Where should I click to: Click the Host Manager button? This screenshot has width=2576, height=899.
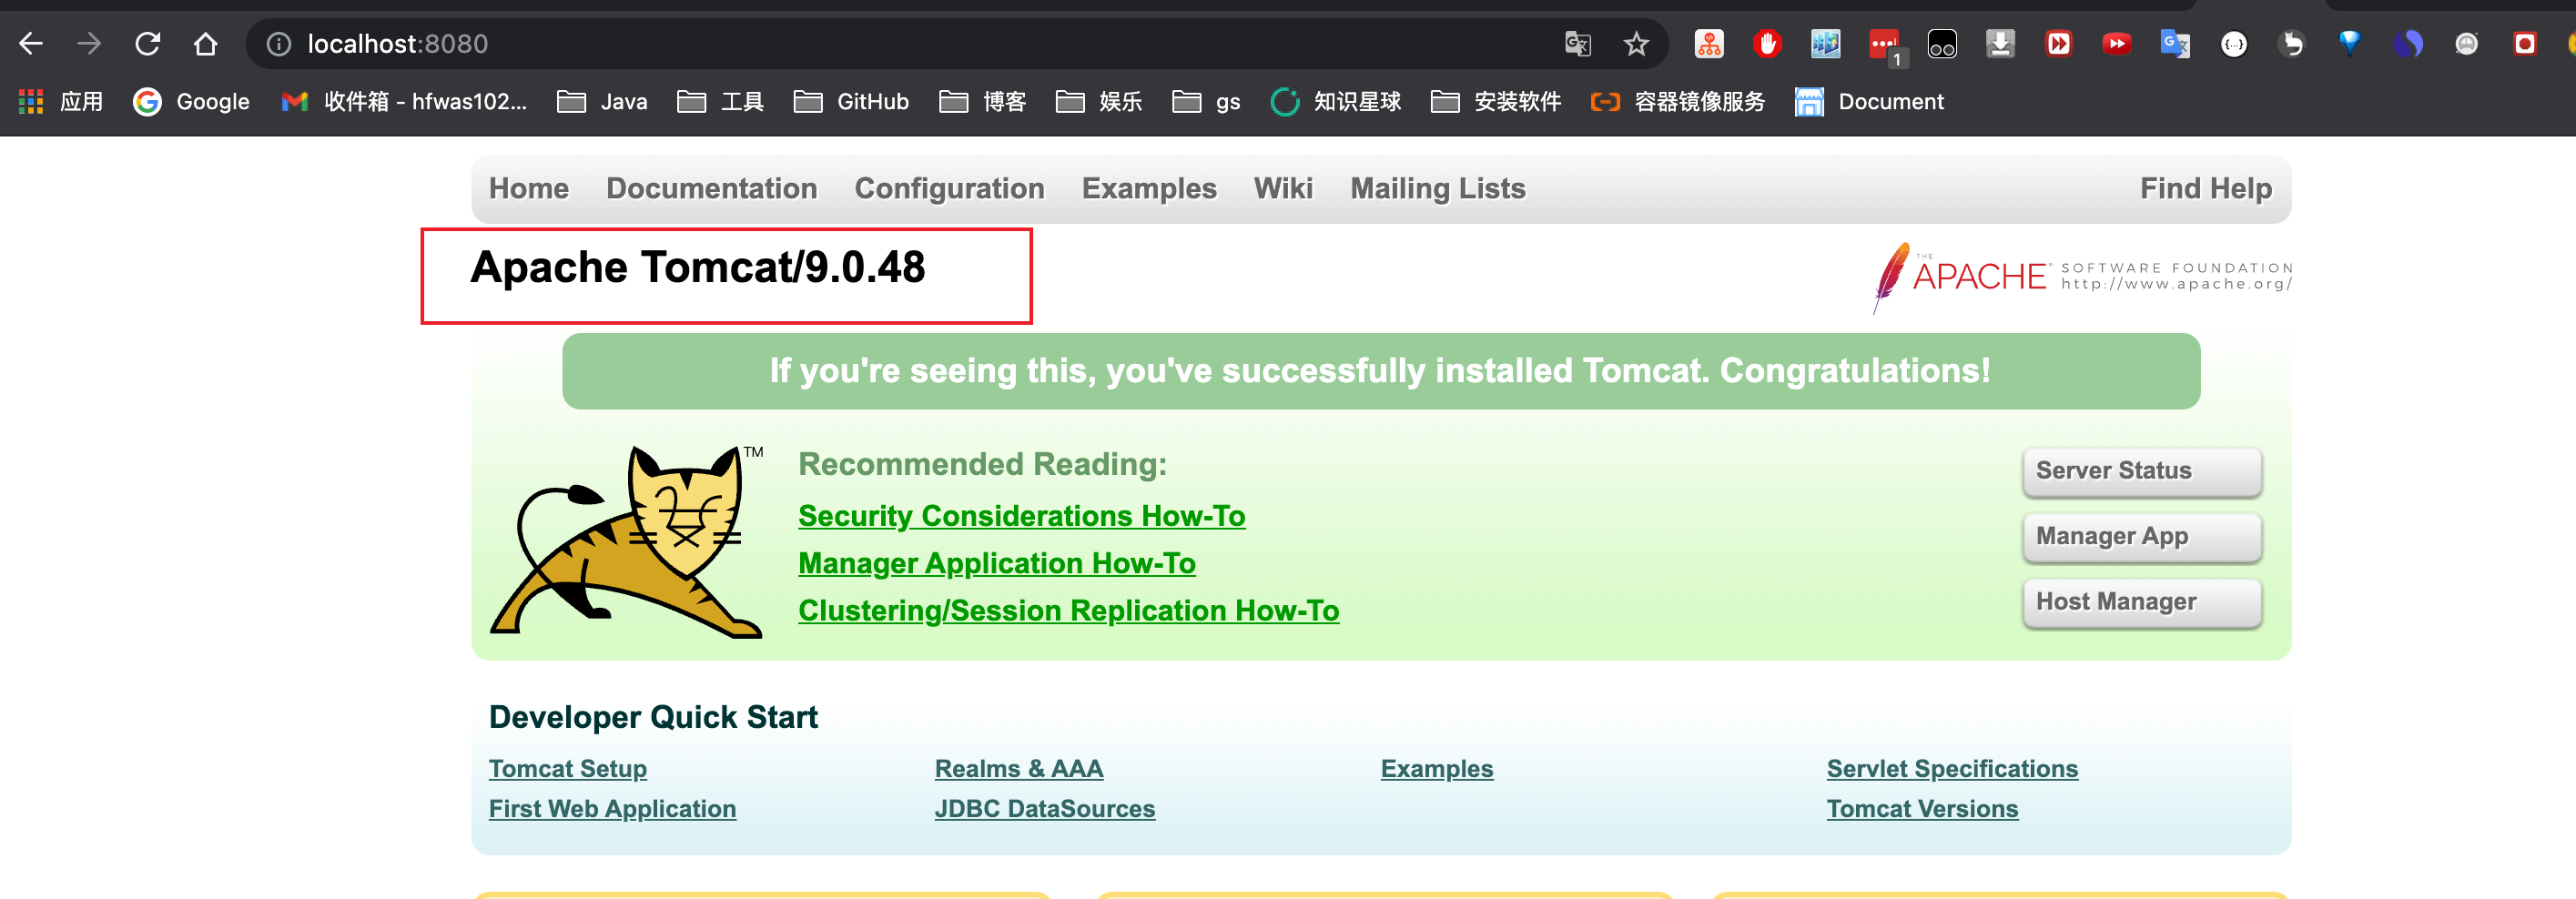click(2141, 602)
